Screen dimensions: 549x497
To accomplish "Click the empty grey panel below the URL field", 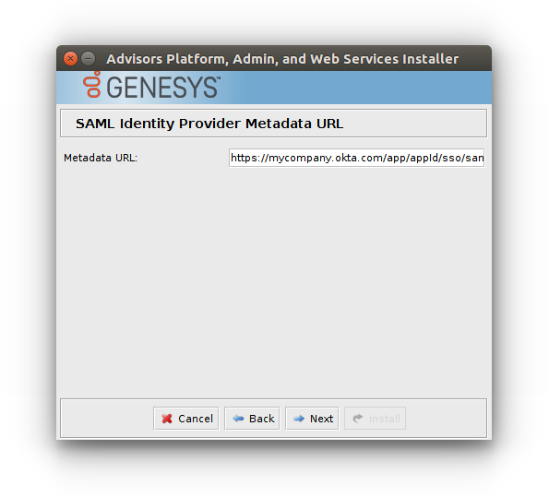I will click(273, 280).
